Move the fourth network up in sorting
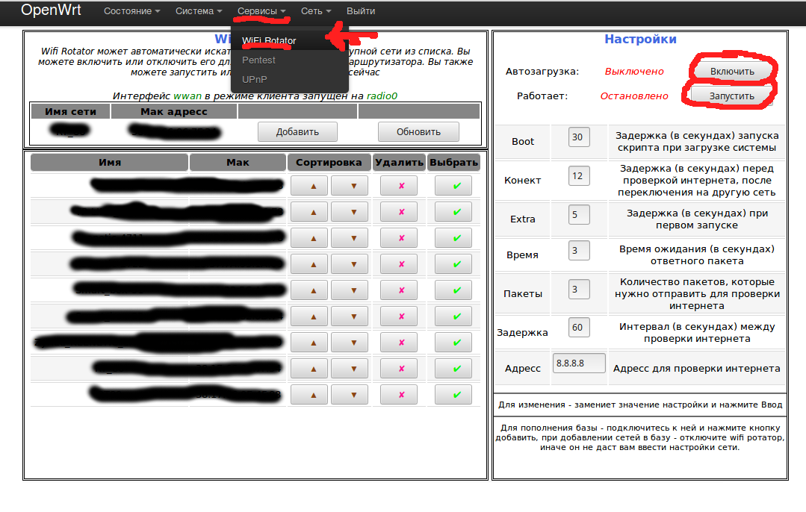806x512 pixels. point(309,264)
